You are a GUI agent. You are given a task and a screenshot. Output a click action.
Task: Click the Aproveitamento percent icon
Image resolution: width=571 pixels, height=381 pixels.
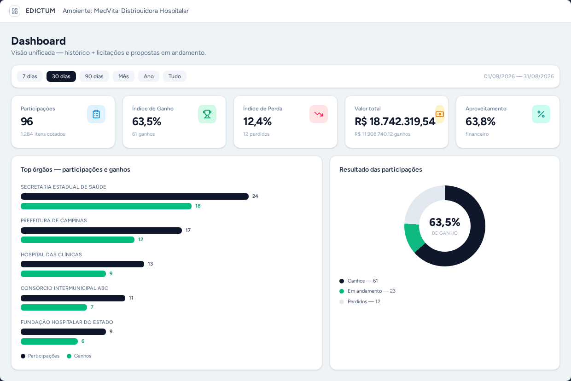click(541, 114)
